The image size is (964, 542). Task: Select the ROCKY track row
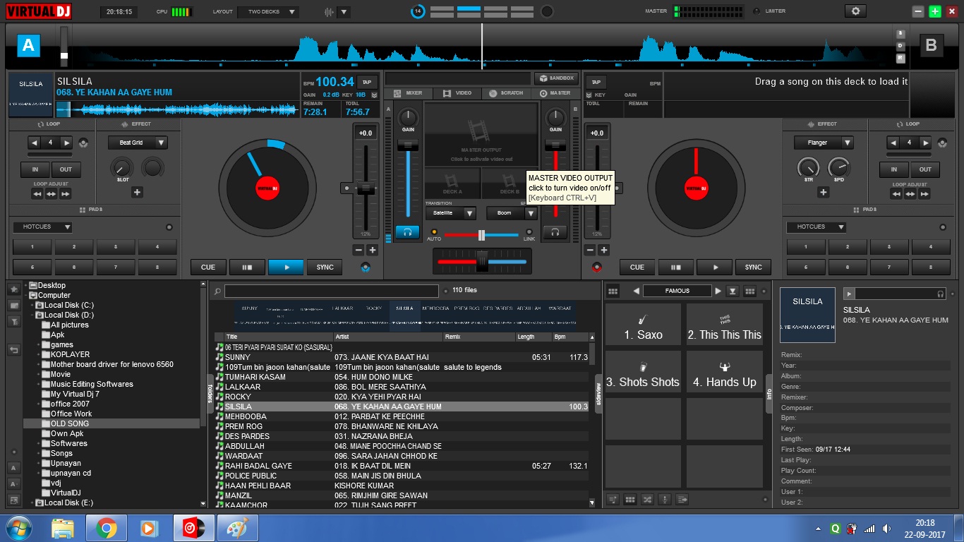click(x=402, y=397)
